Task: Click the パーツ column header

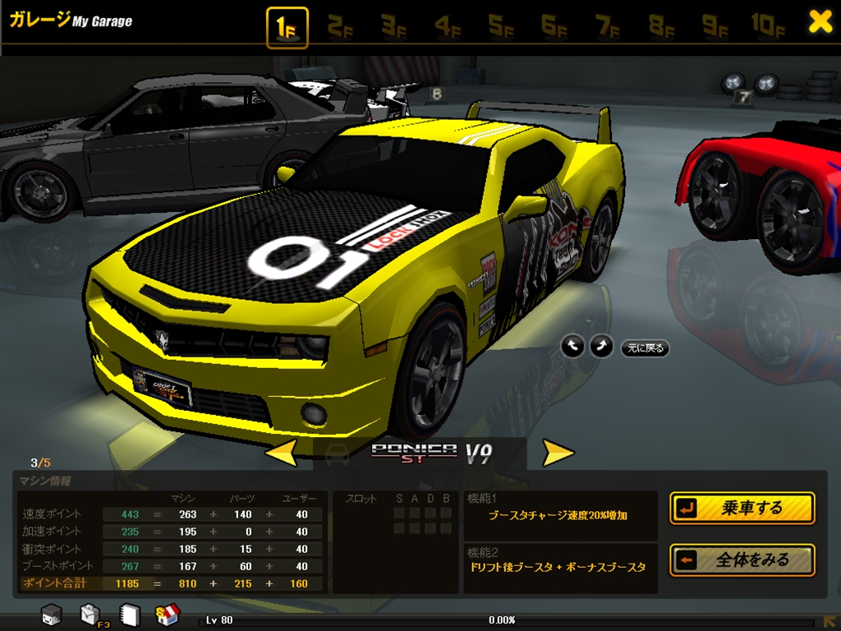Action: tap(242, 499)
